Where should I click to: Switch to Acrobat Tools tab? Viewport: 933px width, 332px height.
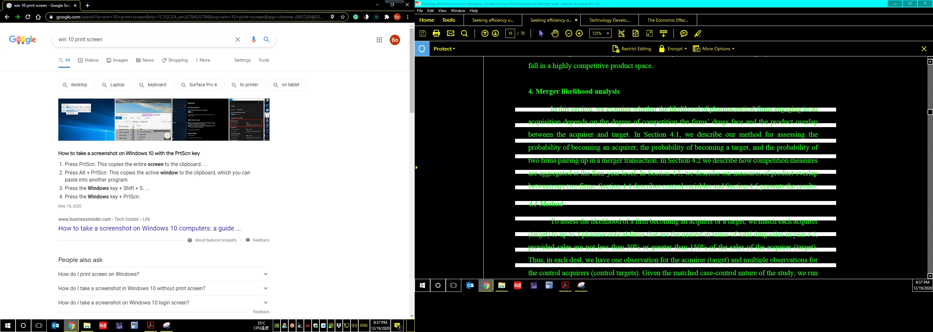(448, 20)
